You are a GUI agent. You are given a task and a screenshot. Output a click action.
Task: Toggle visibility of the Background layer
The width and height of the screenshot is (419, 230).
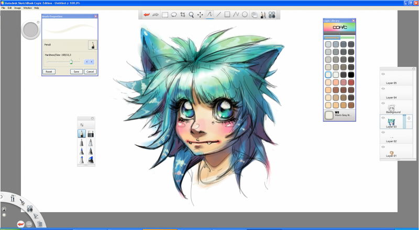[383, 103]
